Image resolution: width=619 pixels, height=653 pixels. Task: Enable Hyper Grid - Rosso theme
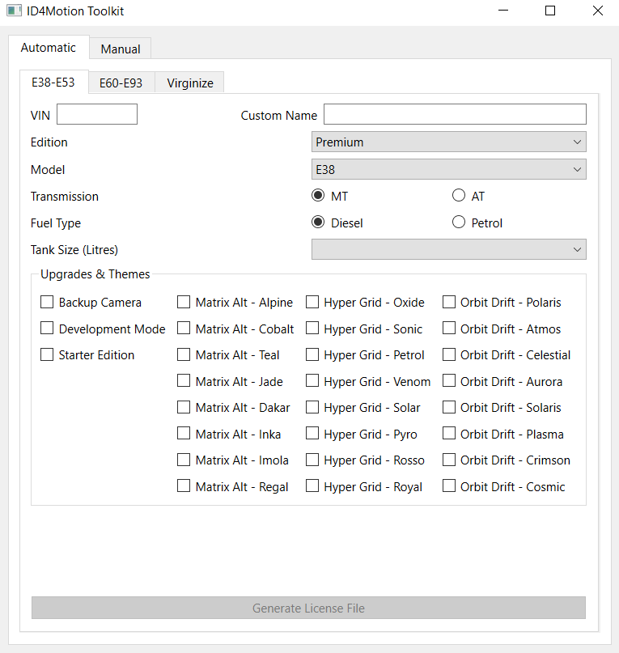[312, 460]
